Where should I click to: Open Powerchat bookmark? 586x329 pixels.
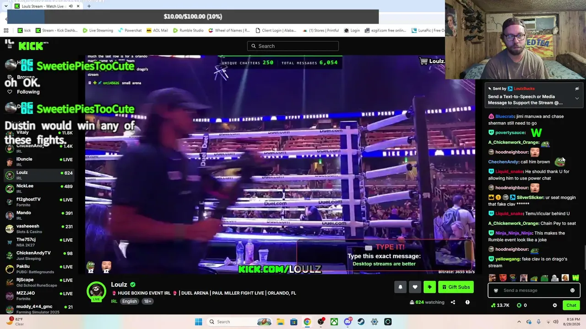click(x=130, y=31)
